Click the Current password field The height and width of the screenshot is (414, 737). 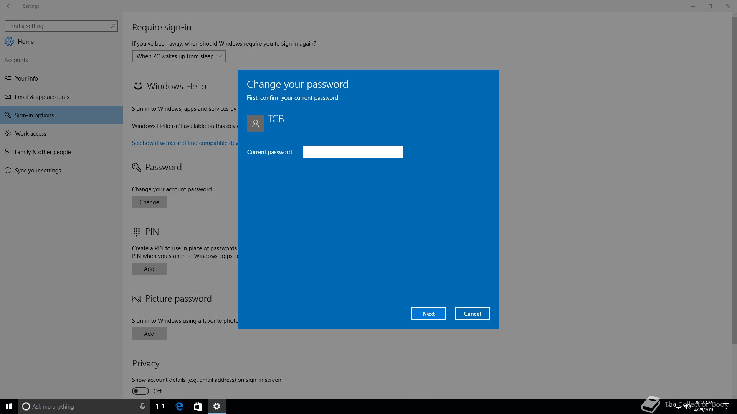click(353, 152)
